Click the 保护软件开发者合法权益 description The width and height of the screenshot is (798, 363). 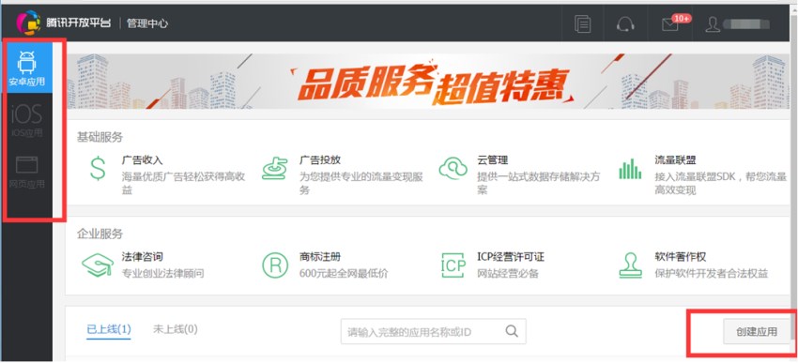point(711,274)
